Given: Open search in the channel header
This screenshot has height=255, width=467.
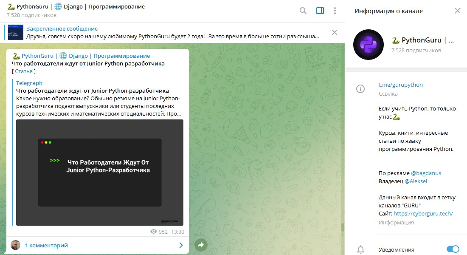Looking at the screenshot, I should pyautogui.click(x=303, y=11).
